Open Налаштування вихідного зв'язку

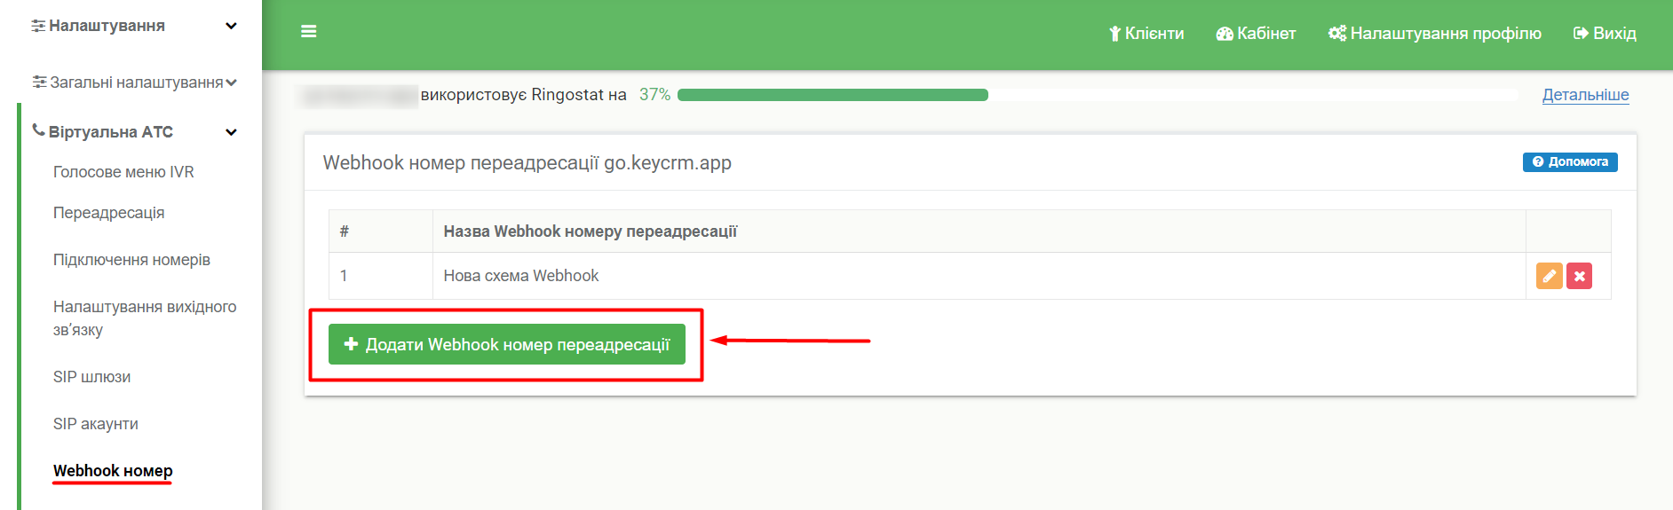(x=145, y=318)
